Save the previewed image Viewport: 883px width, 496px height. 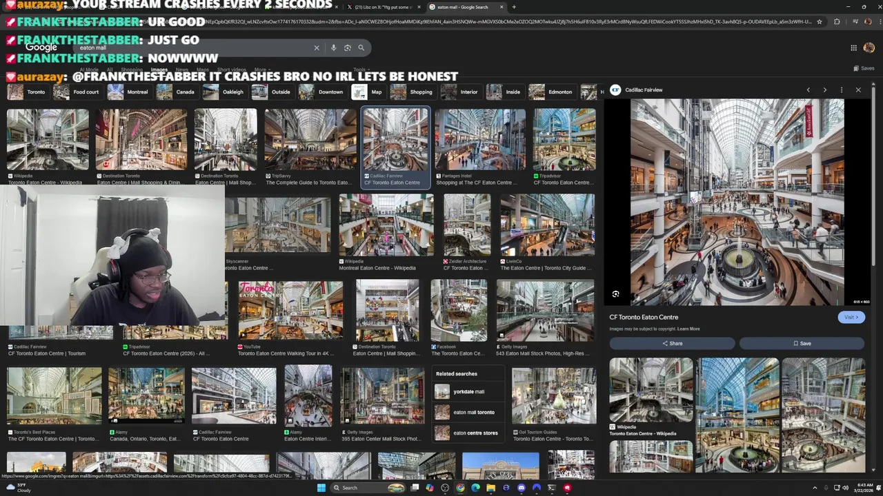tap(802, 343)
